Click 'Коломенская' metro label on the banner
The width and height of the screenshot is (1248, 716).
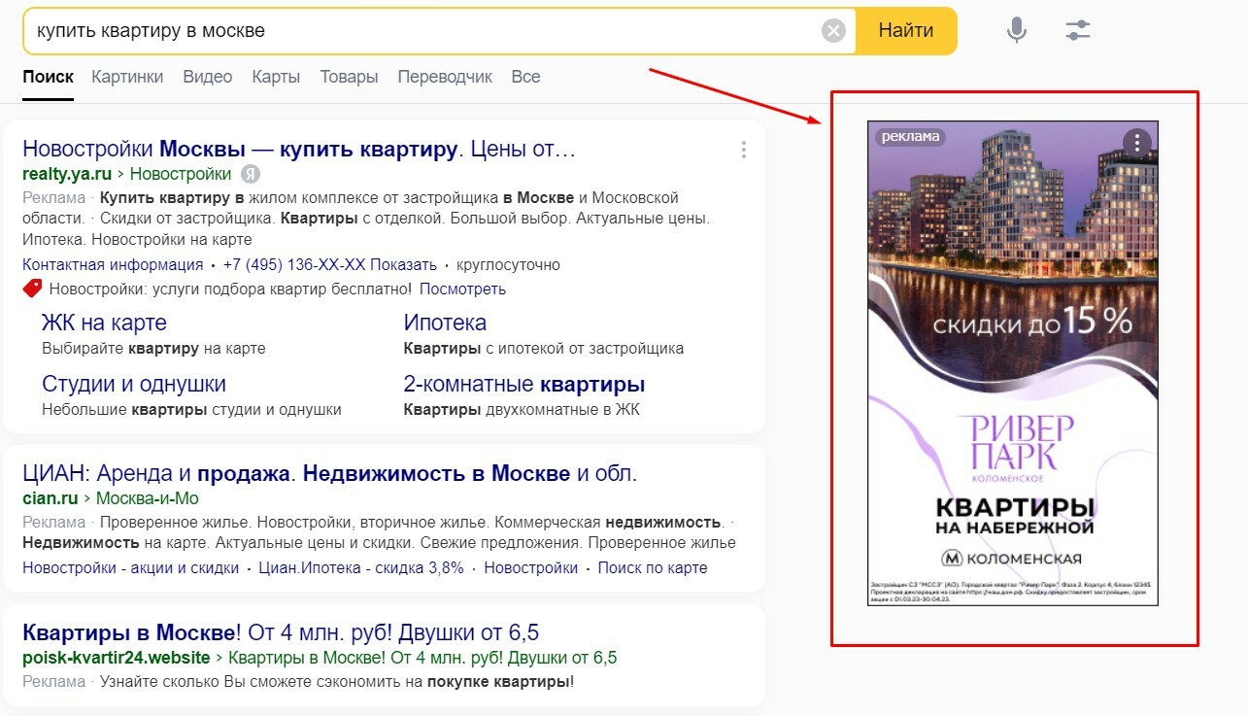tap(1011, 558)
